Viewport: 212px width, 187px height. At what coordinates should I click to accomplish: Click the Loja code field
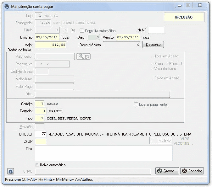(x=39, y=16)
